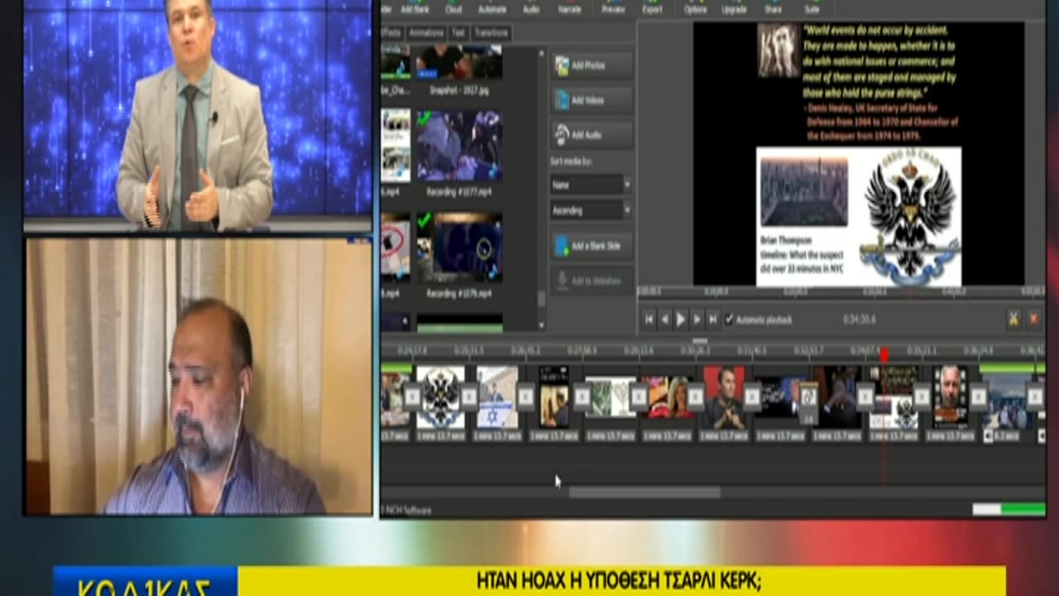Click the Add Videos button
Viewport: 1059px width, 596px height.
pyautogui.click(x=592, y=100)
